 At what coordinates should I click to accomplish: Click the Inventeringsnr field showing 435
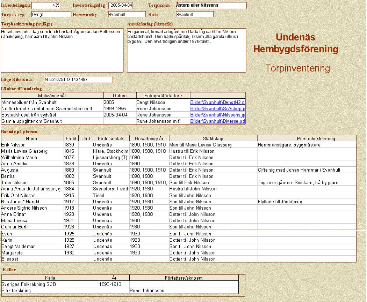point(46,6)
